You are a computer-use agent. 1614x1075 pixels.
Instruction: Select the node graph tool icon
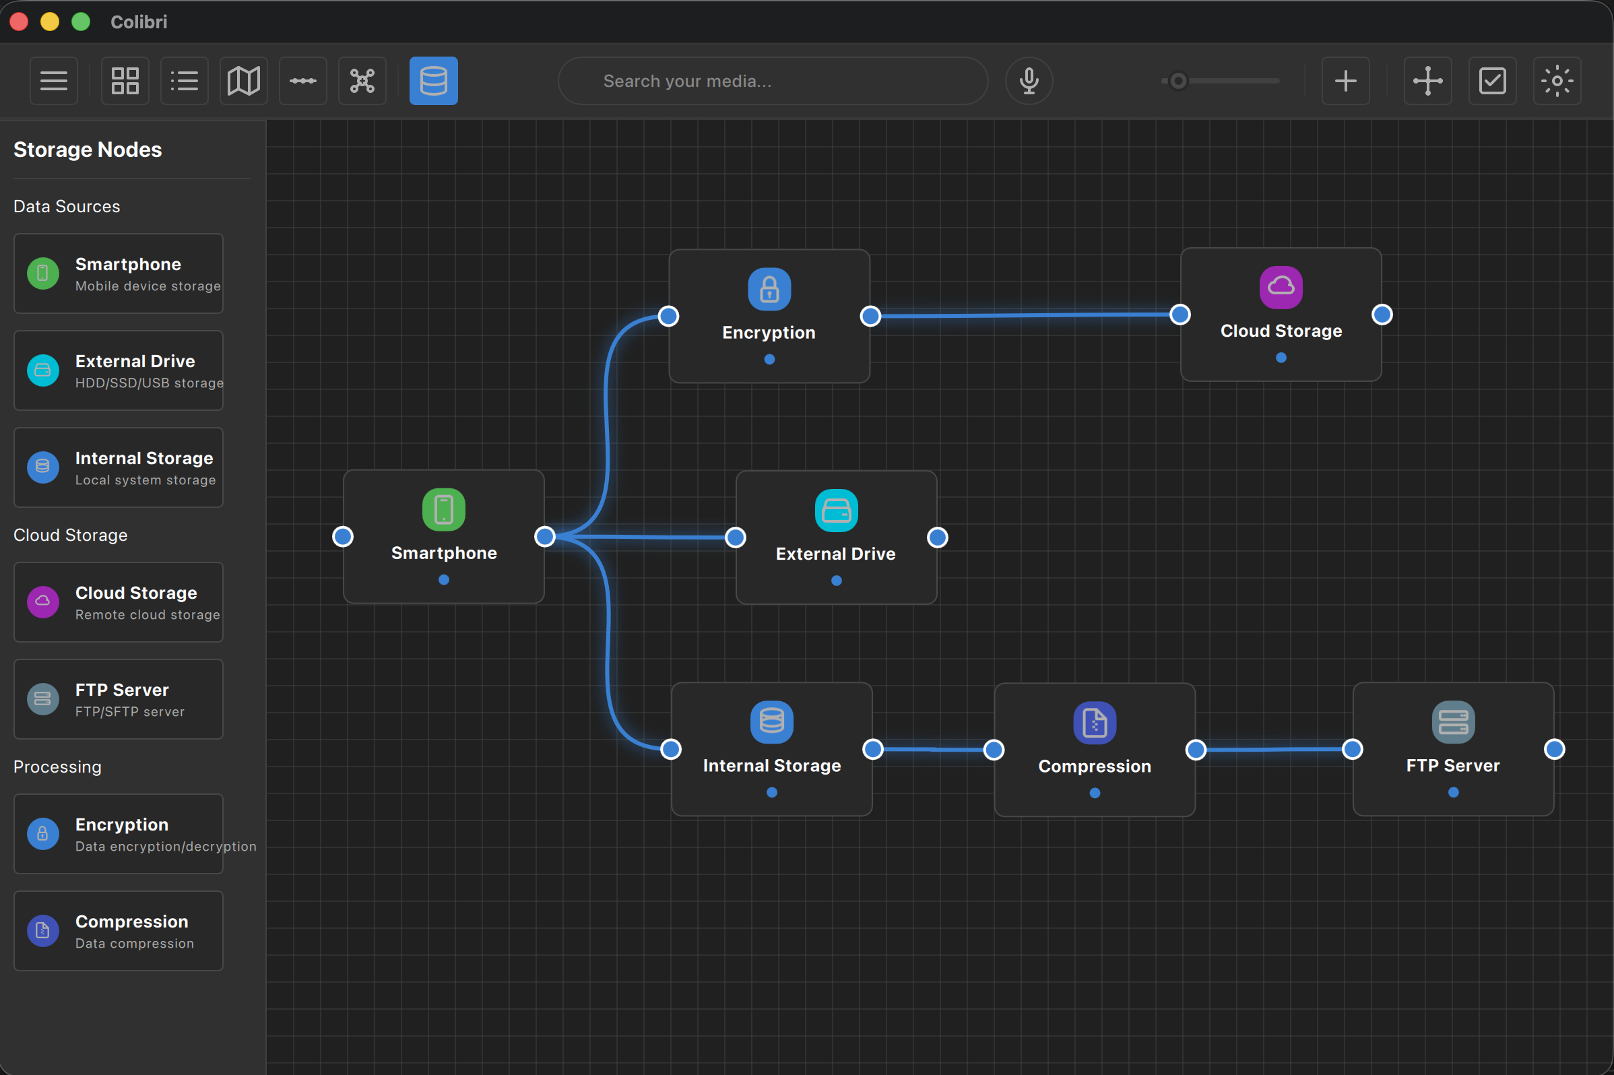tap(362, 80)
